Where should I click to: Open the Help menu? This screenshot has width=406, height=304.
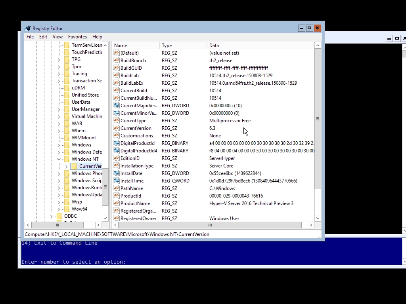(98, 37)
